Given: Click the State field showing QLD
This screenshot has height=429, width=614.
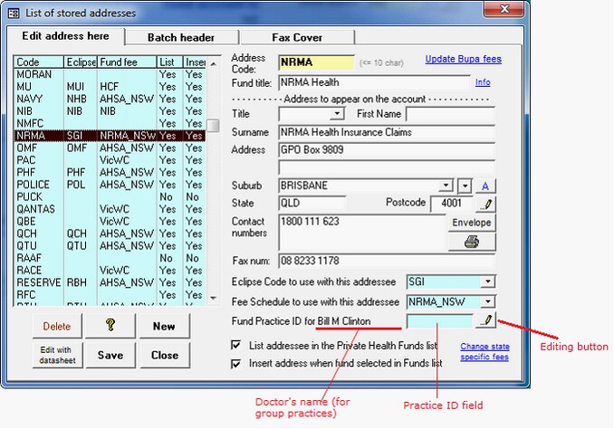Looking at the screenshot, I should 312,203.
